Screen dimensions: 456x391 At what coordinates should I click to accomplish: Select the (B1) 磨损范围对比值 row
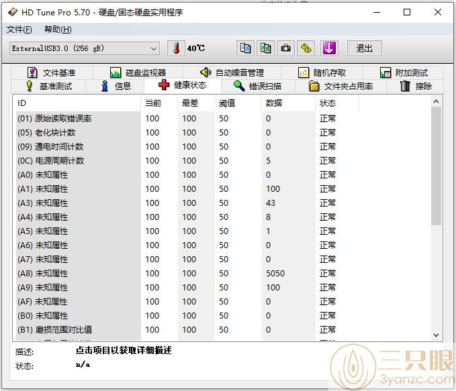click(186, 330)
